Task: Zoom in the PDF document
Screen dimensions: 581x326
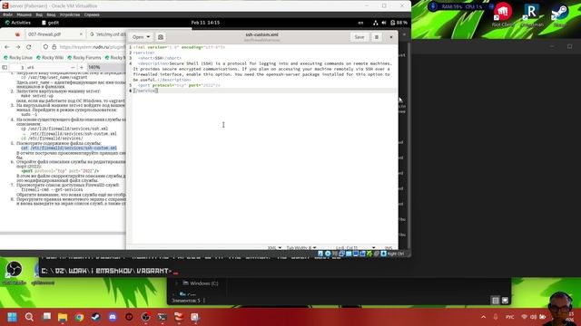Action: pos(82,67)
